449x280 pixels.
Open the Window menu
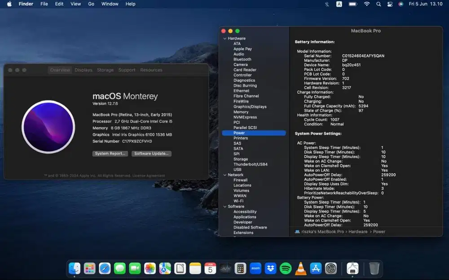point(110,4)
